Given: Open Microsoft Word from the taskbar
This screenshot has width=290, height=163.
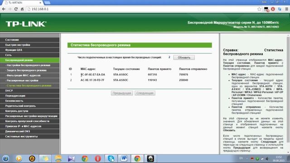Looking at the screenshot, I should [x=124, y=158].
